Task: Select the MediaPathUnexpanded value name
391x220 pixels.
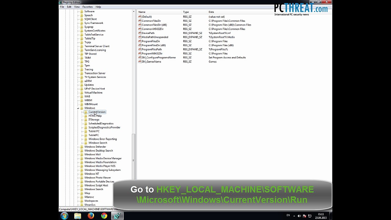Action: [155, 37]
